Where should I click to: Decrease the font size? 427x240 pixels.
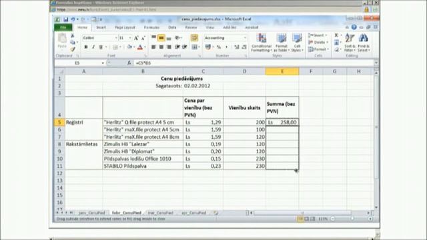click(143, 38)
